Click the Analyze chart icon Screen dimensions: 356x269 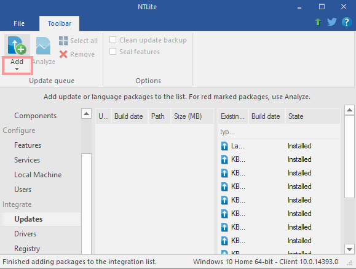coord(43,46)
